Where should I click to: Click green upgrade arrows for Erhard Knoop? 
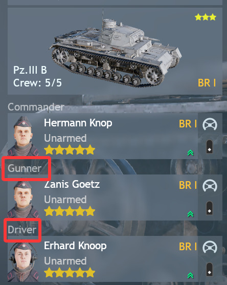coord(191,275)
